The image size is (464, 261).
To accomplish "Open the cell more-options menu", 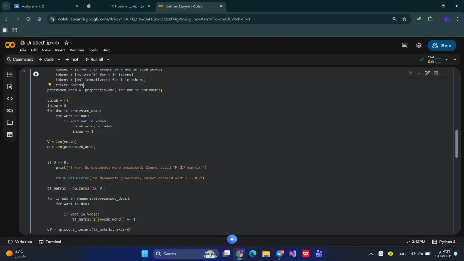I will [x=445, y=73].
